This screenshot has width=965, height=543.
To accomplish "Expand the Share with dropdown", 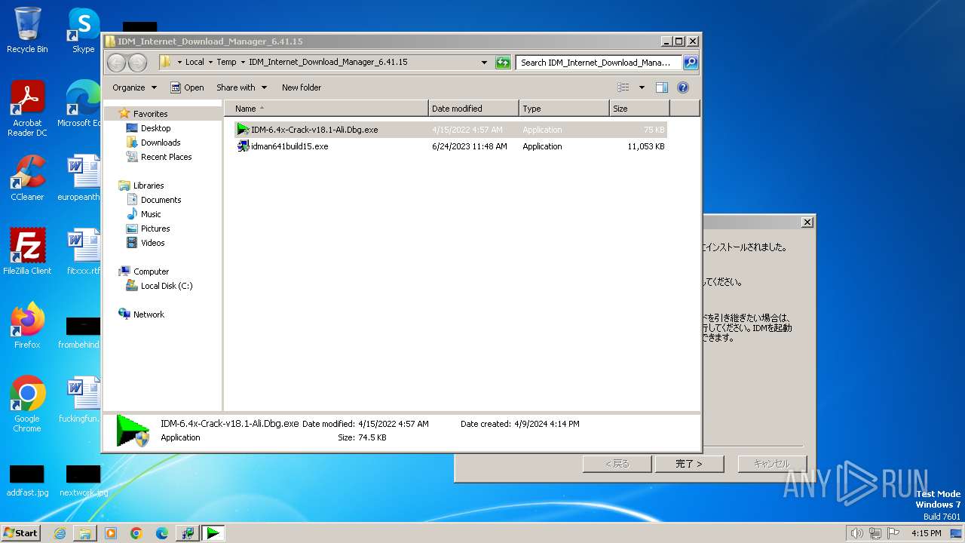I will [x=241, y=87].
